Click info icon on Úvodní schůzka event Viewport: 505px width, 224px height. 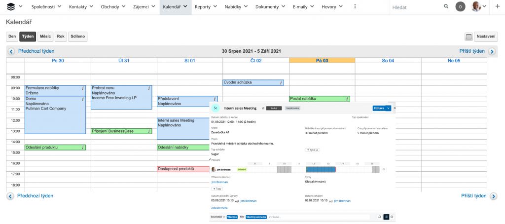tap(281, 83)
